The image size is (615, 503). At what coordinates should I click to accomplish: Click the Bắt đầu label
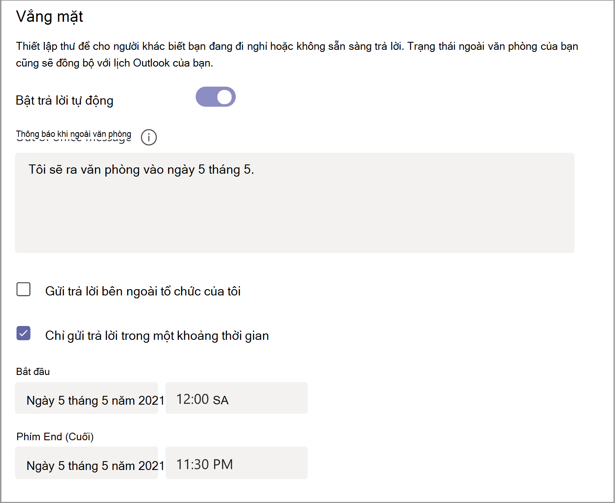coord(33,372)
